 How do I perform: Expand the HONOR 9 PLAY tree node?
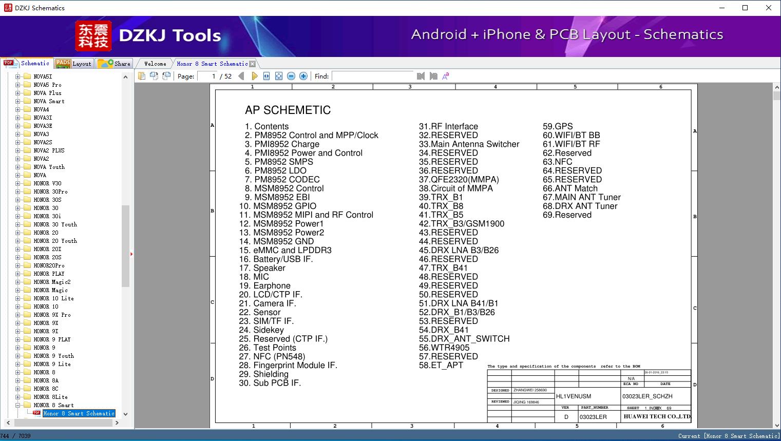pyautogui.click(x=18, y=339)
